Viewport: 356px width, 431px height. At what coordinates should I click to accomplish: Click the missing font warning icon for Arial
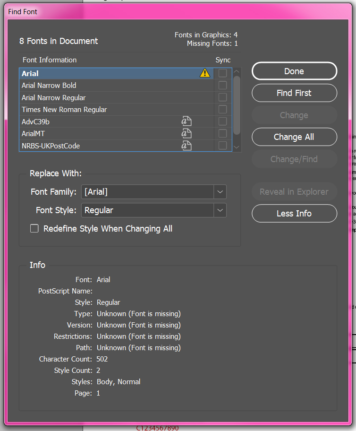(x=204, y=73)
